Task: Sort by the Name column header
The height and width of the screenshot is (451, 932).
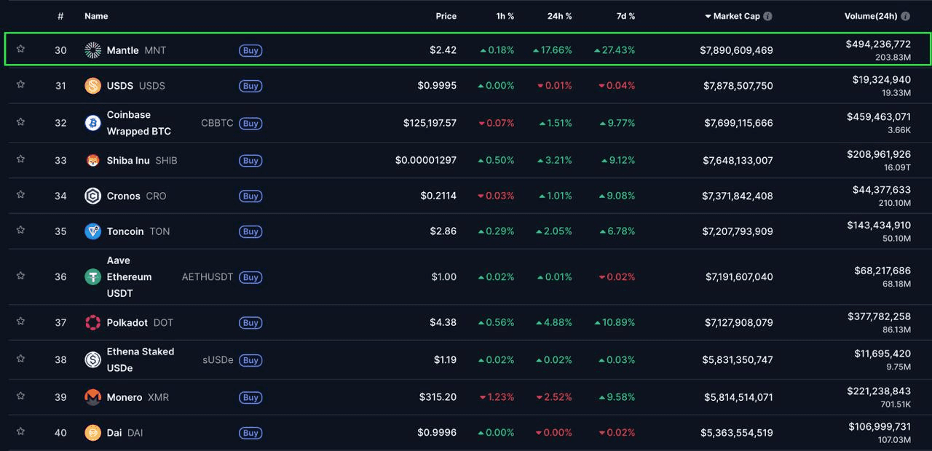Action: [96, 16]
